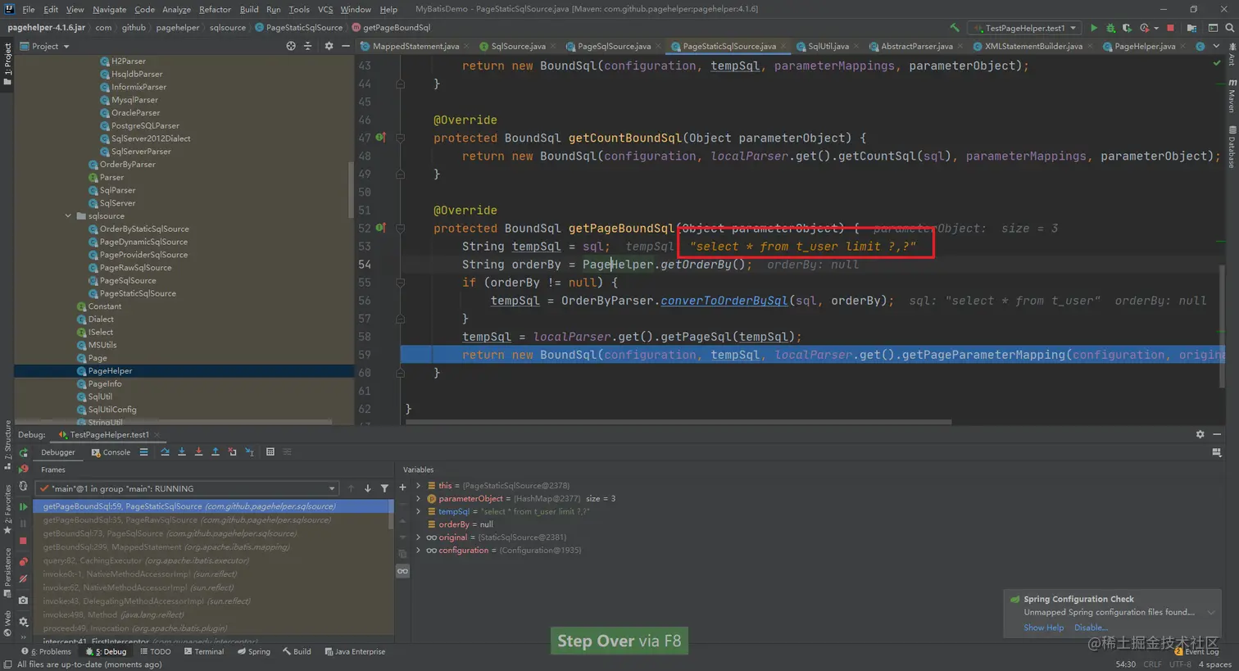Open the TestPageHelper.test1 run configuration dropdown
The image size is (1239, 671).
pos(1024,28)
